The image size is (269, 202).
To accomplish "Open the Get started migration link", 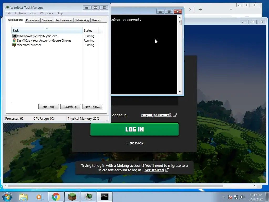I will click(x=154, y=170).
